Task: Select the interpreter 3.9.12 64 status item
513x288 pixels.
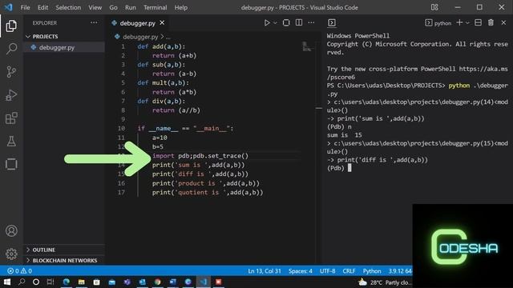Action: pyautogui.click(x=400, y=271)
